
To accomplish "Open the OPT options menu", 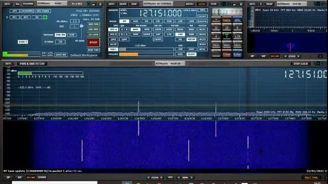I will (x=15, y=11).
